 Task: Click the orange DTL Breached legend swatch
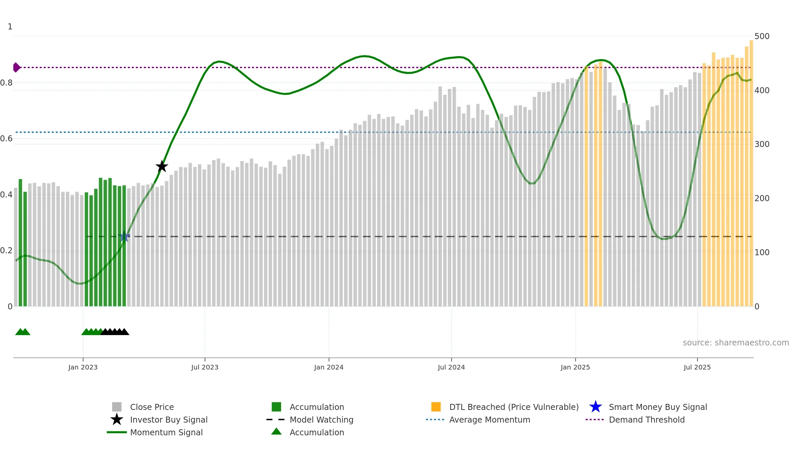click(436, 407)
